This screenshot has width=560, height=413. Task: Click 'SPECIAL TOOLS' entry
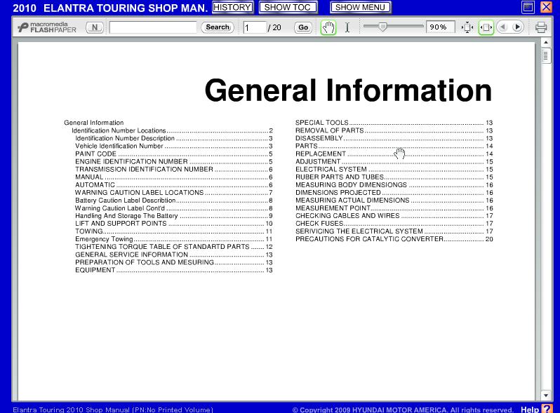click(394, 123)
